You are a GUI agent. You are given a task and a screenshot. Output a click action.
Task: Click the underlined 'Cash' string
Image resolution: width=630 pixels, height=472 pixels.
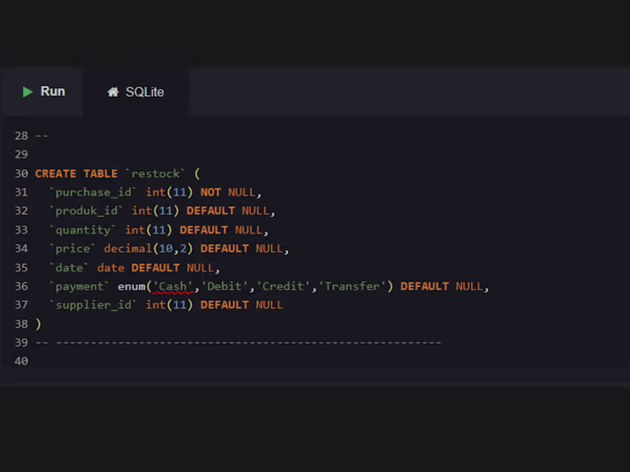click(173, 286)
